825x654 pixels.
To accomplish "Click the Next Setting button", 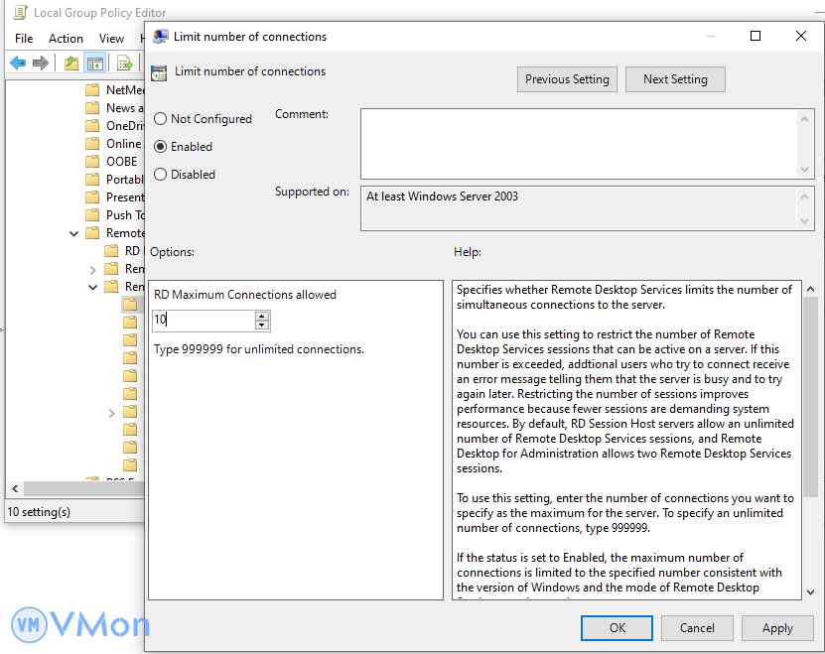I will pos(675,79).
